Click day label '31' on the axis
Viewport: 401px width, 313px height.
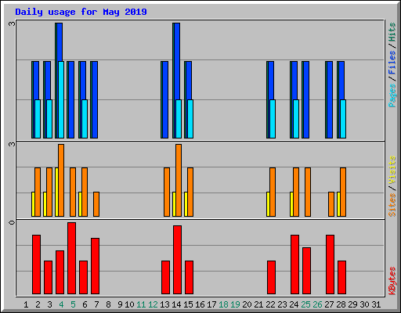coord(376,304)
